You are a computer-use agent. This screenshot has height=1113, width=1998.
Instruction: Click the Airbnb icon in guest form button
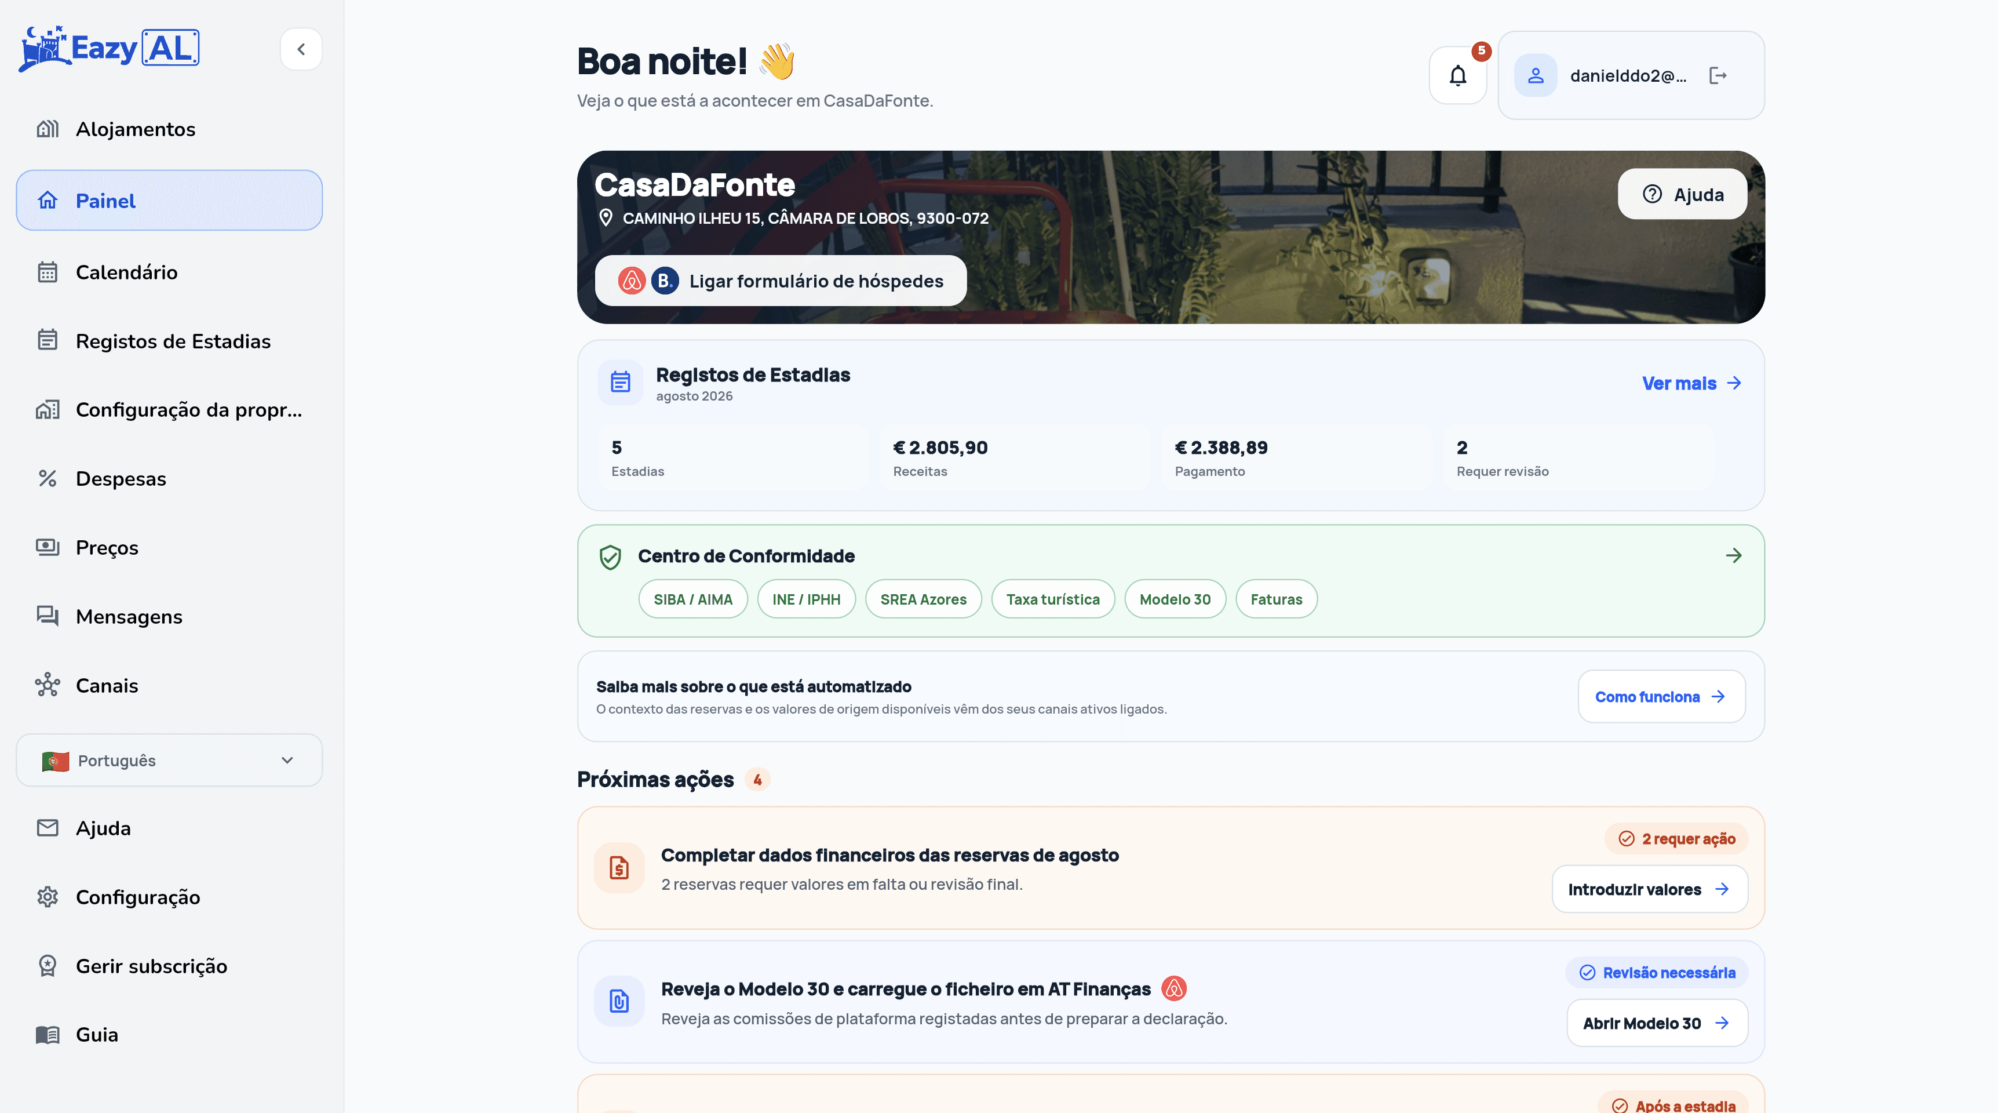click(632, 281)
